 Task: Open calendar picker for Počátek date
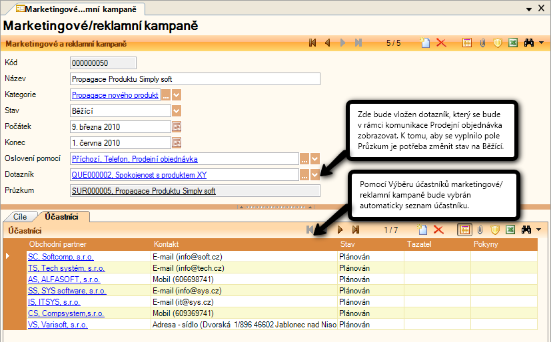tap(177, 126)
